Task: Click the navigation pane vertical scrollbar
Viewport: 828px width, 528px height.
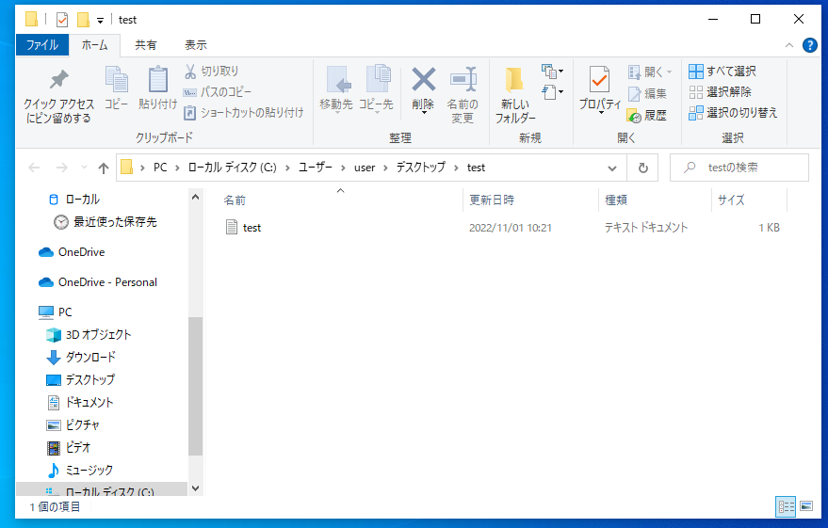Action: [x=195, y=386]
